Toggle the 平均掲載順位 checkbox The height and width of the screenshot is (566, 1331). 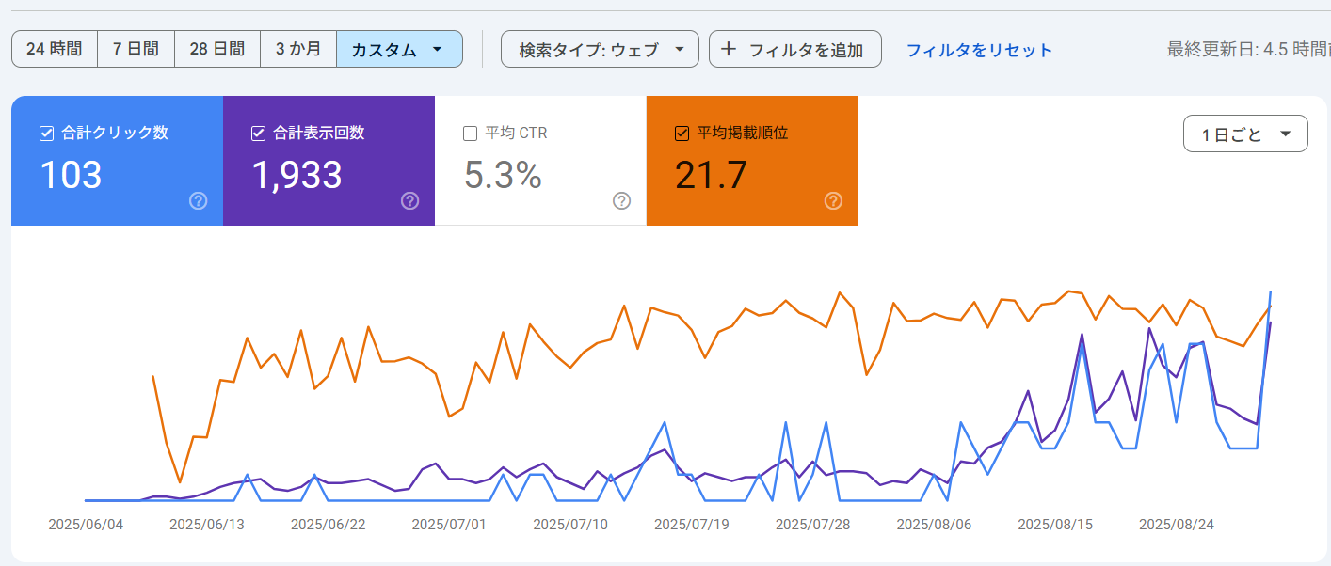coord(682,134)
